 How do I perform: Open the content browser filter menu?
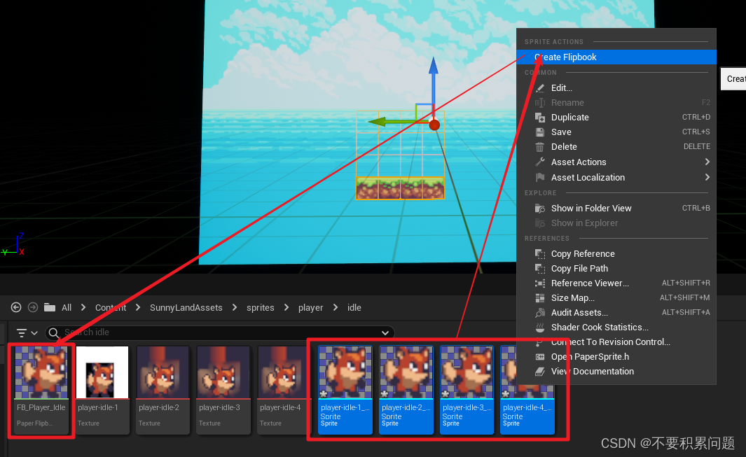[x=27, y=333]
